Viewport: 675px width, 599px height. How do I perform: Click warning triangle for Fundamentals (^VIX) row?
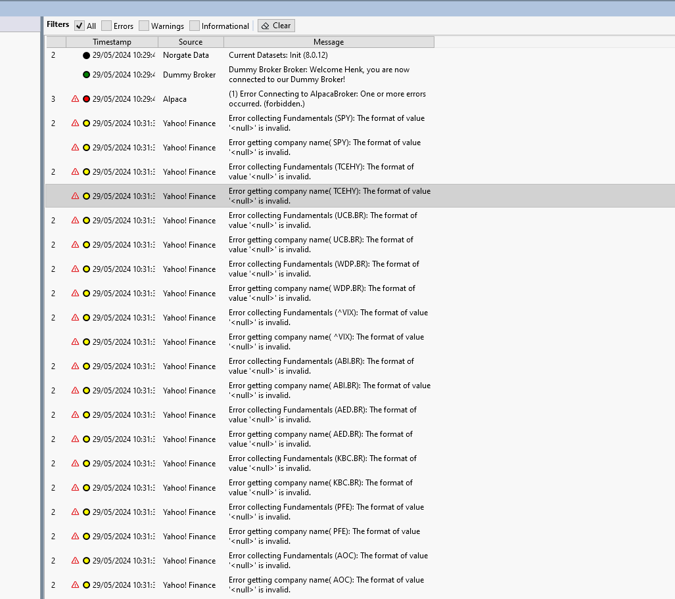pyautogui.click(x=76, y=318)
